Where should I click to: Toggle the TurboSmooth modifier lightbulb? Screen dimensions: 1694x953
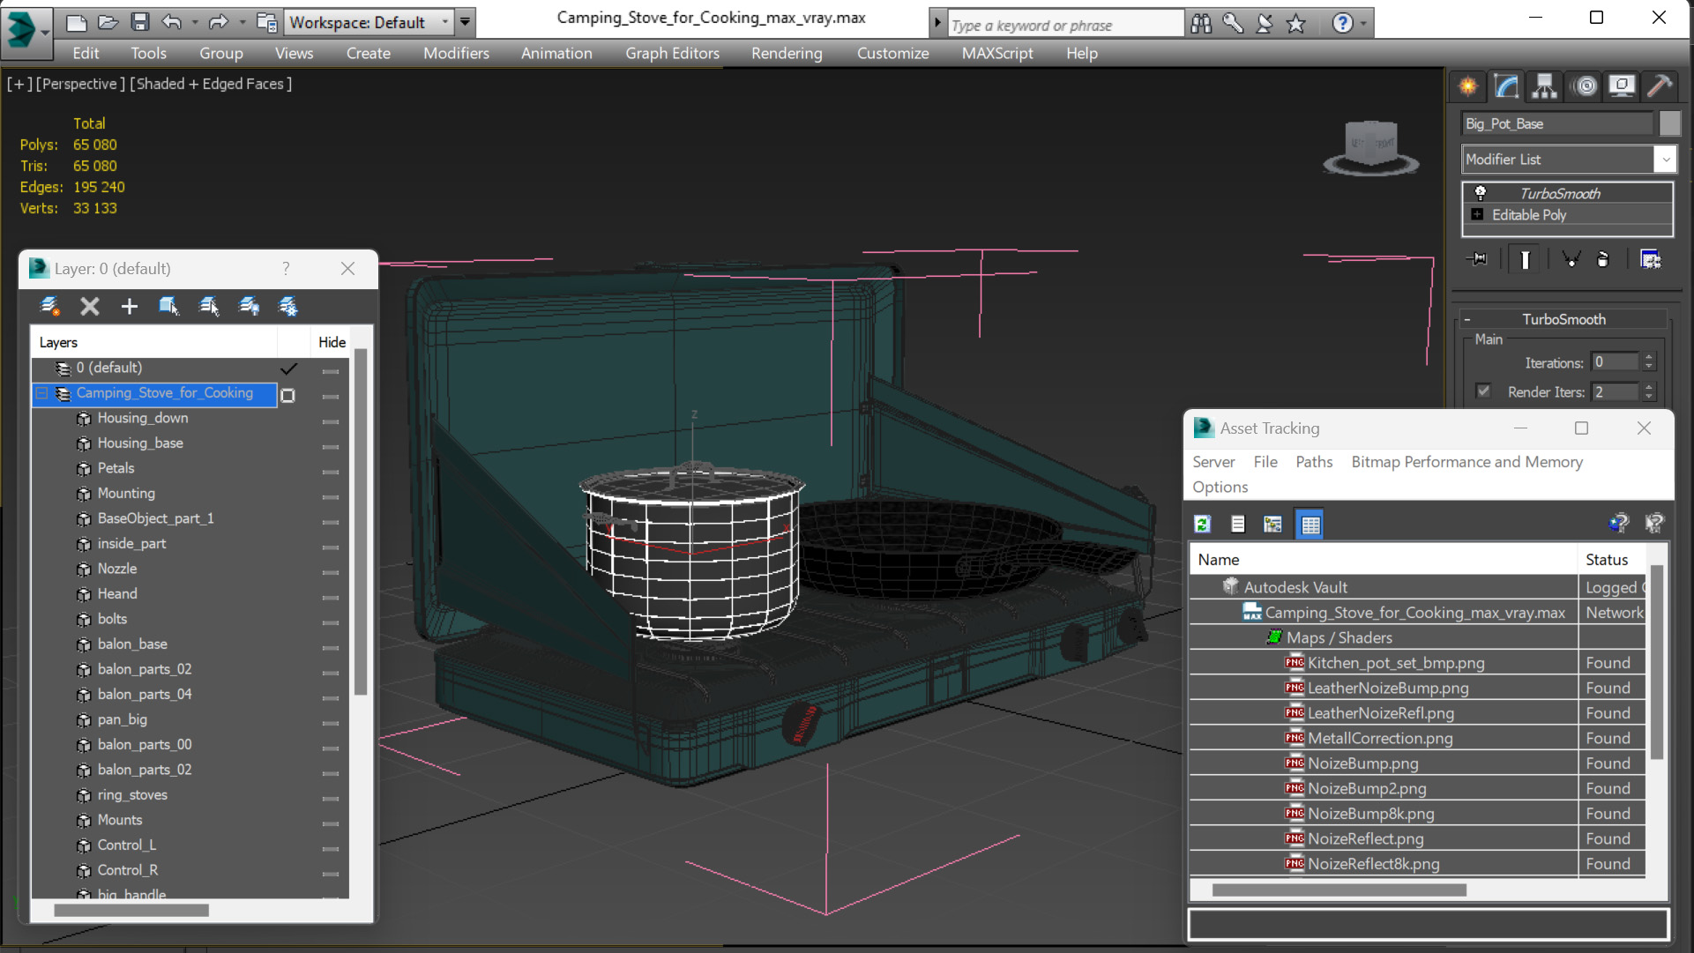click(x=1481, y=193)
